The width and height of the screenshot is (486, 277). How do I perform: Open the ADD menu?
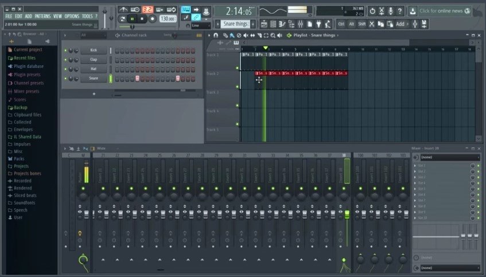[29, 16]
